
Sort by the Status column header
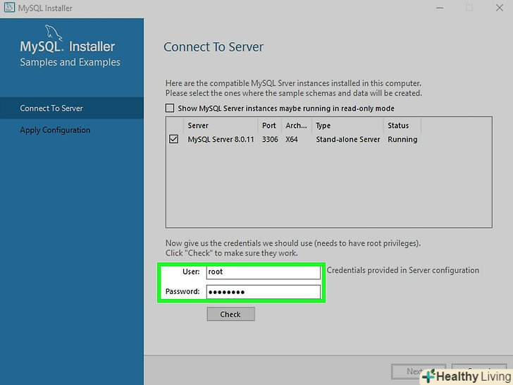402,126
